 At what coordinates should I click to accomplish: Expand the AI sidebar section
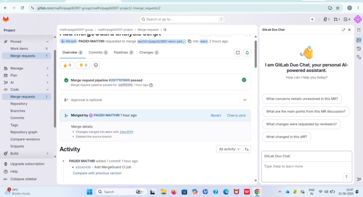click(27, 82)
